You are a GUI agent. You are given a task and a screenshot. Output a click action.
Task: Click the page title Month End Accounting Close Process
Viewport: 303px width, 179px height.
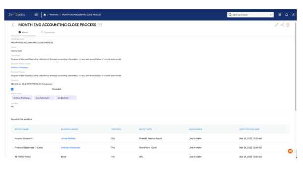(57, 25)
